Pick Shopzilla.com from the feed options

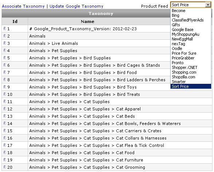pos(183,77)
